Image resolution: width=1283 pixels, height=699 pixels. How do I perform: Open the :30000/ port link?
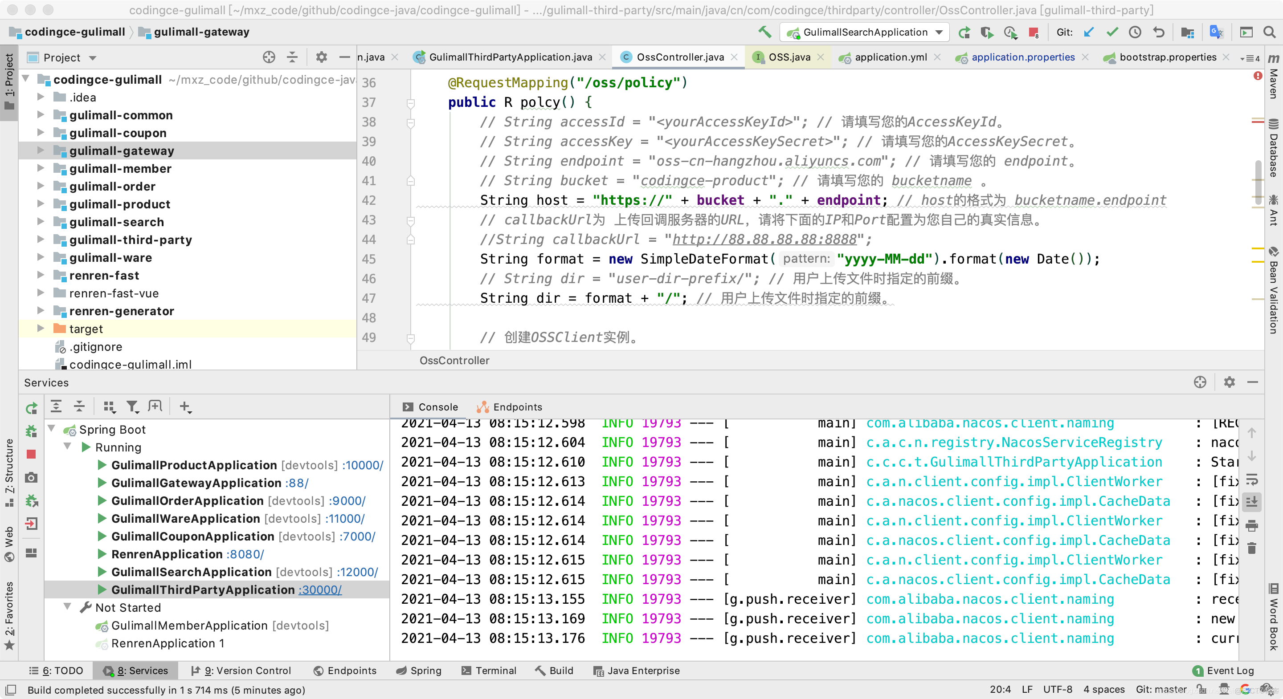tap(320, 589)
